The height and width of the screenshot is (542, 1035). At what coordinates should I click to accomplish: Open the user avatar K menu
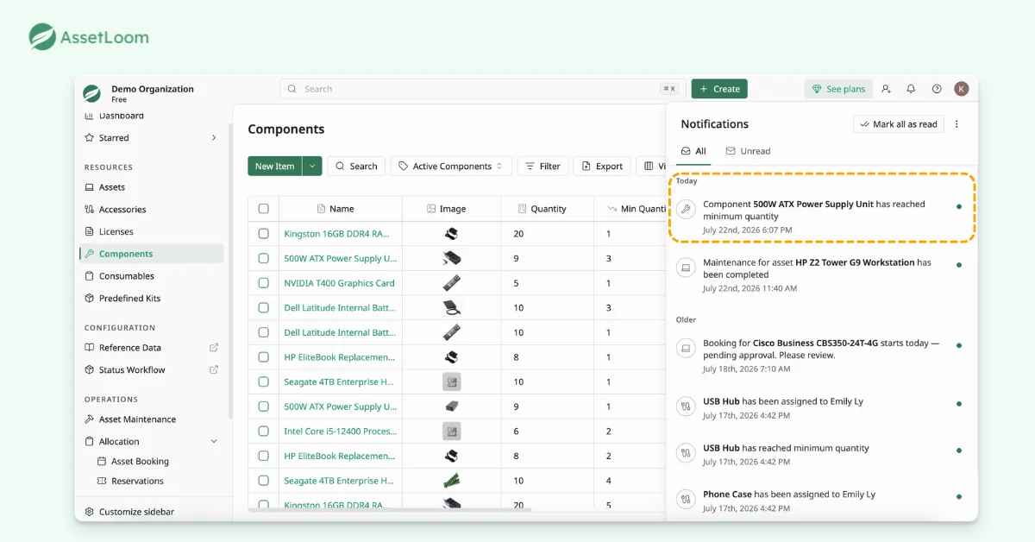pos(962,89)
